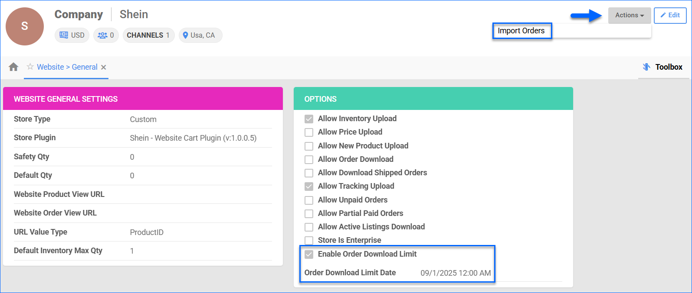Toggle Enable Order Download Limit checkbox
Screen dimensions: 692x293
pyautogui.click(x=309, y=254)
